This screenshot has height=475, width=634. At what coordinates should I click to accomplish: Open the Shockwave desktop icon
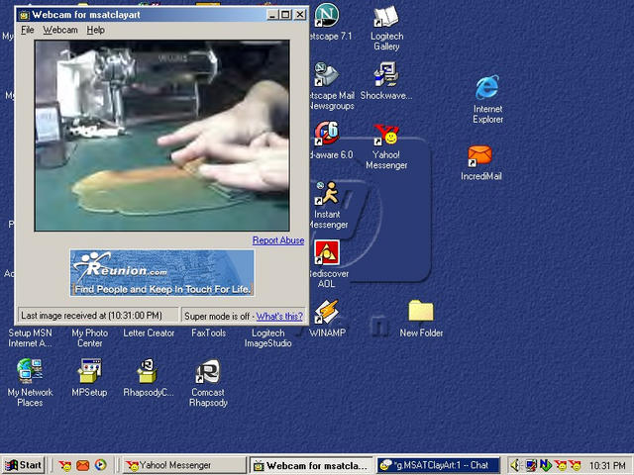click(x=386, y=74)
